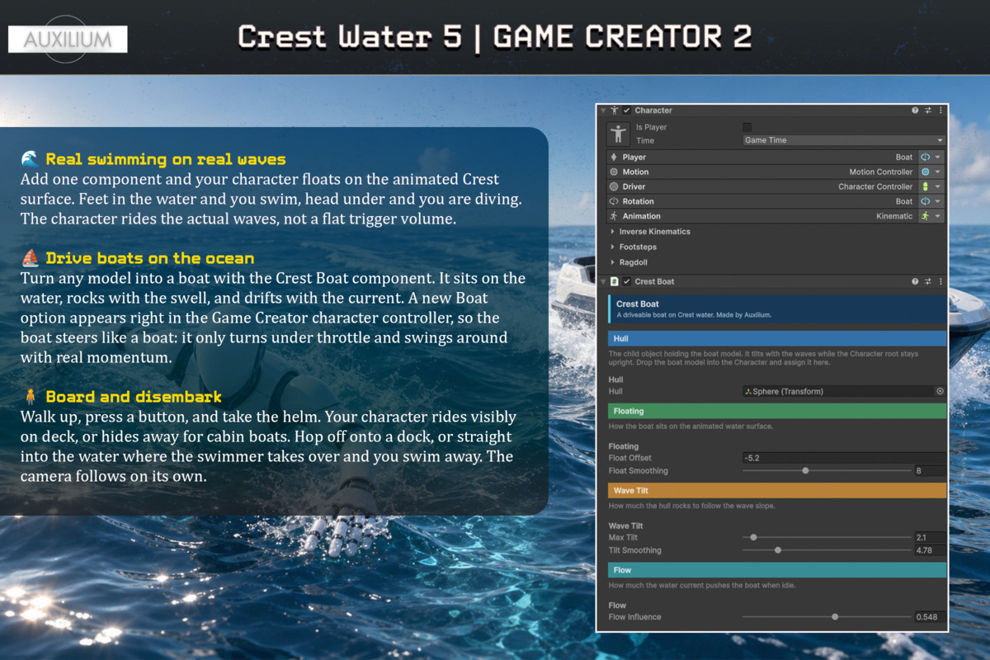Screen dimensions: 990x660
Task: Click the Max Tilt slider handle
Action: (x=753, y=538)
